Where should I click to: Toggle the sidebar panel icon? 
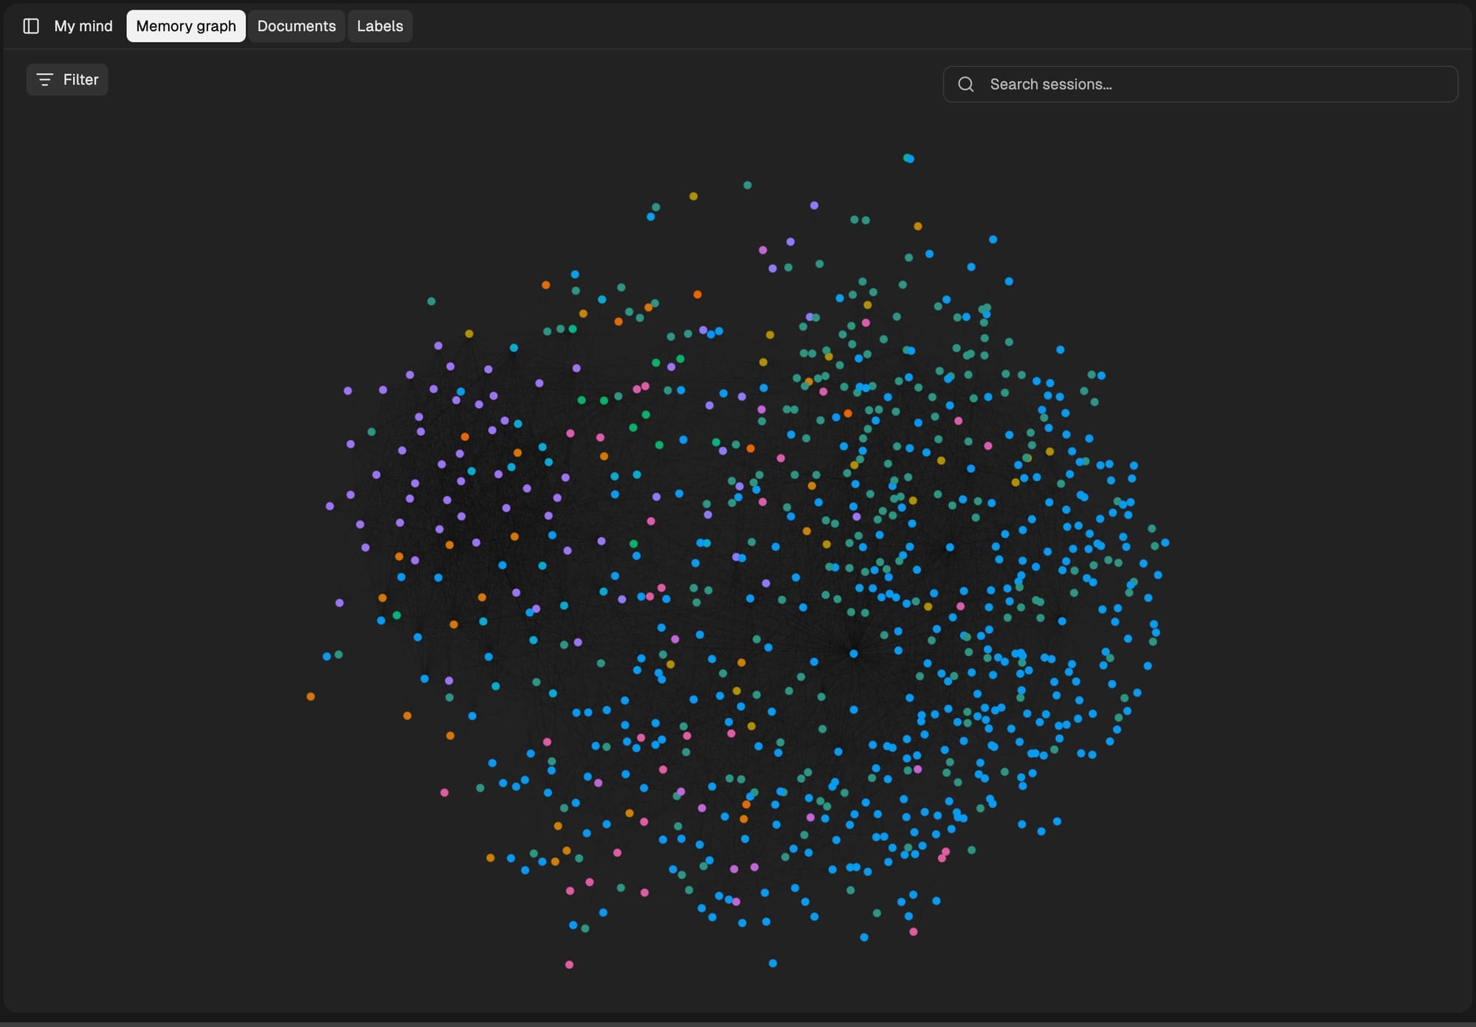pos(31,26)
